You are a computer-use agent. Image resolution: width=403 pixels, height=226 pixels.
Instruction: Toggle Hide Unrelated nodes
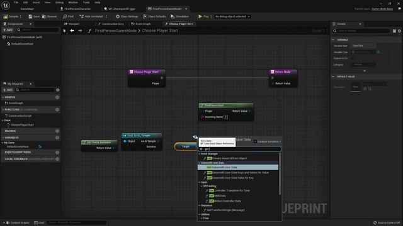pos(91,16)
